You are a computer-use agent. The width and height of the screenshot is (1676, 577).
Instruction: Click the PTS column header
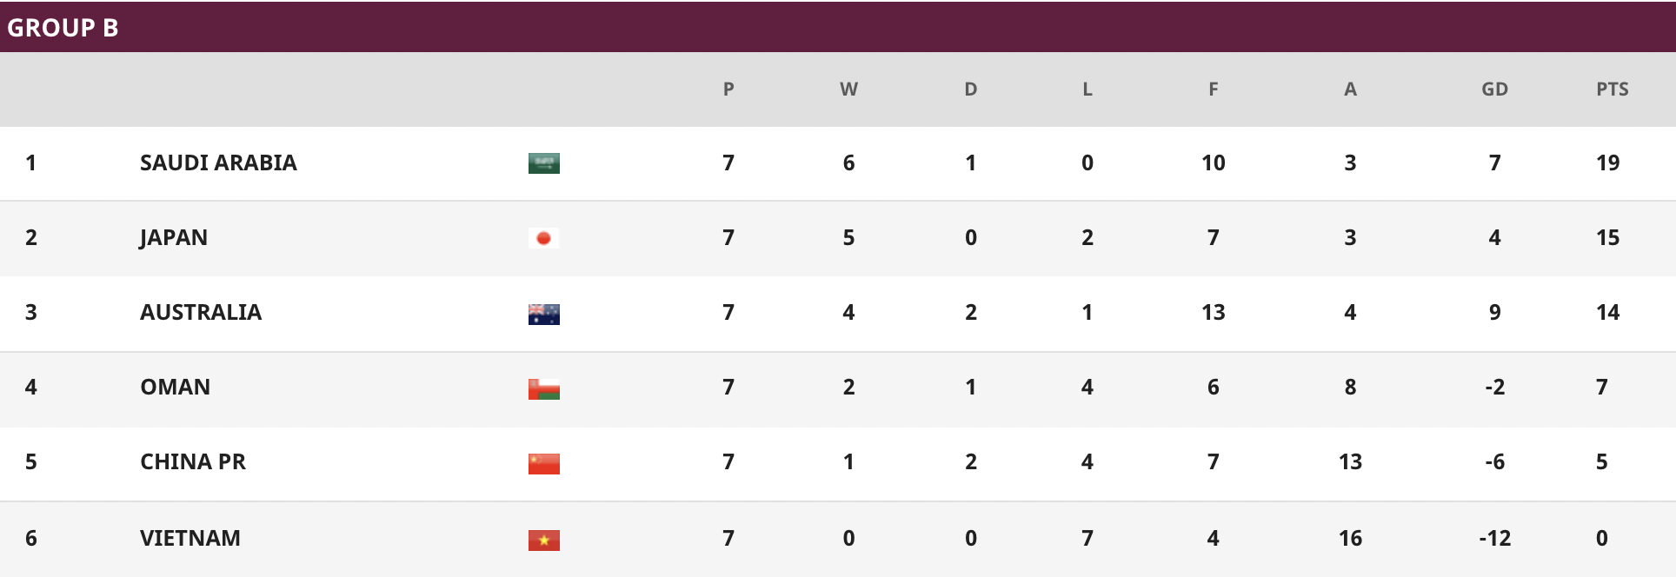coord(1613,89)
